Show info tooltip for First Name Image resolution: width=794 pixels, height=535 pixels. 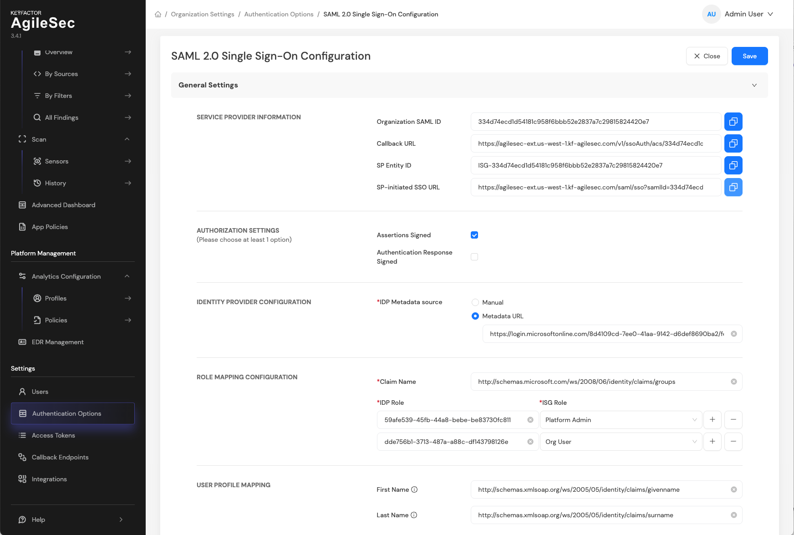(414, 489)
